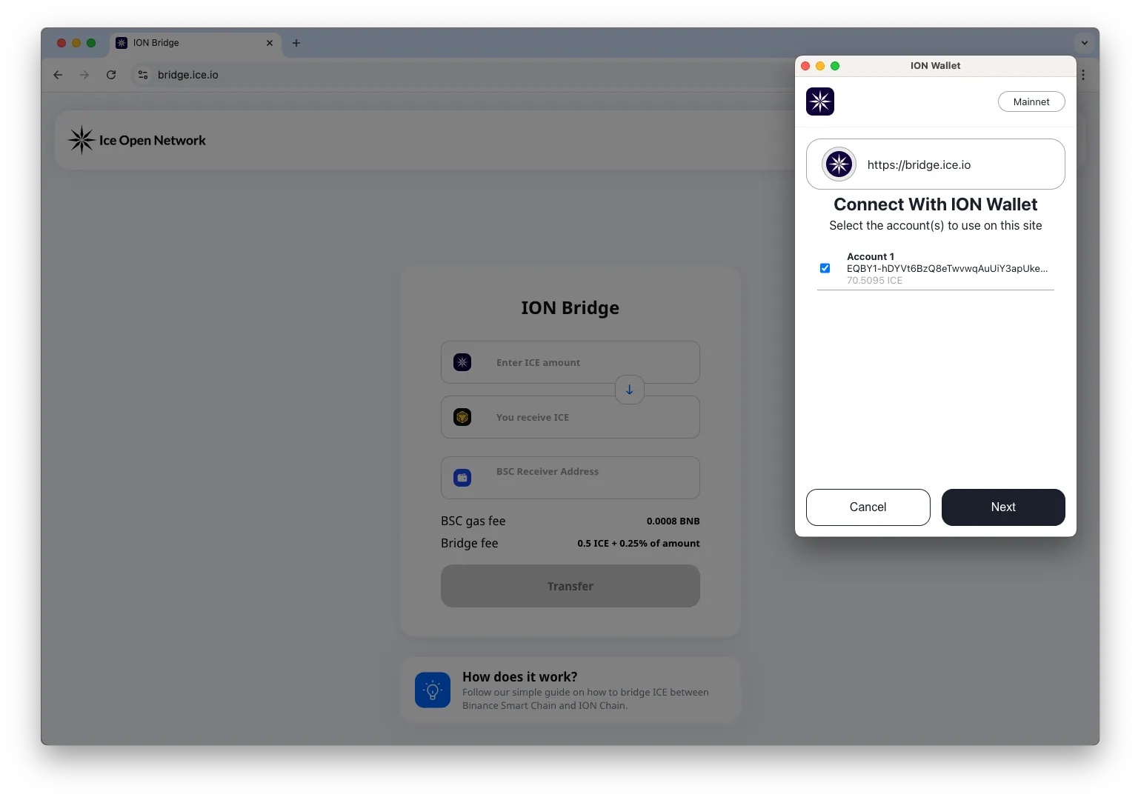Screen dimensions: 1141x800
Task: Open a new browser tab
Action: [296, 43]
